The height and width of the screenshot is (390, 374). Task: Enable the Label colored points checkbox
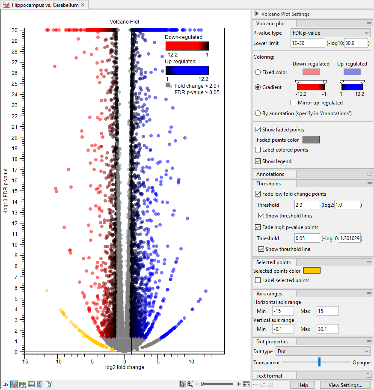pos(258,150)
